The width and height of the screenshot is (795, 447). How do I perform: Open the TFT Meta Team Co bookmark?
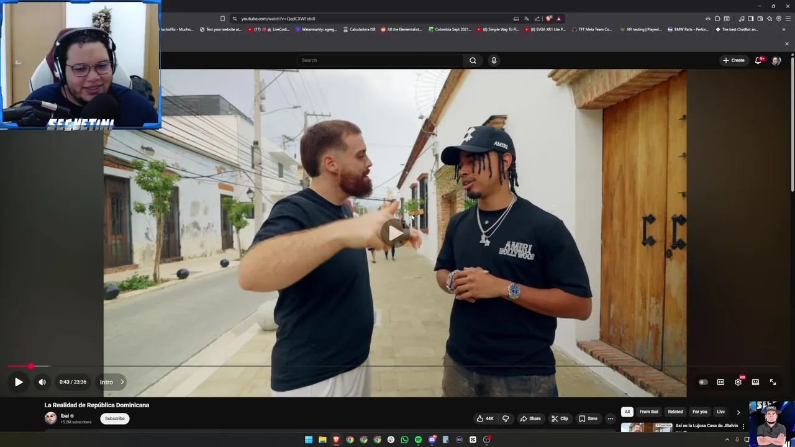[x=591, y=29]
